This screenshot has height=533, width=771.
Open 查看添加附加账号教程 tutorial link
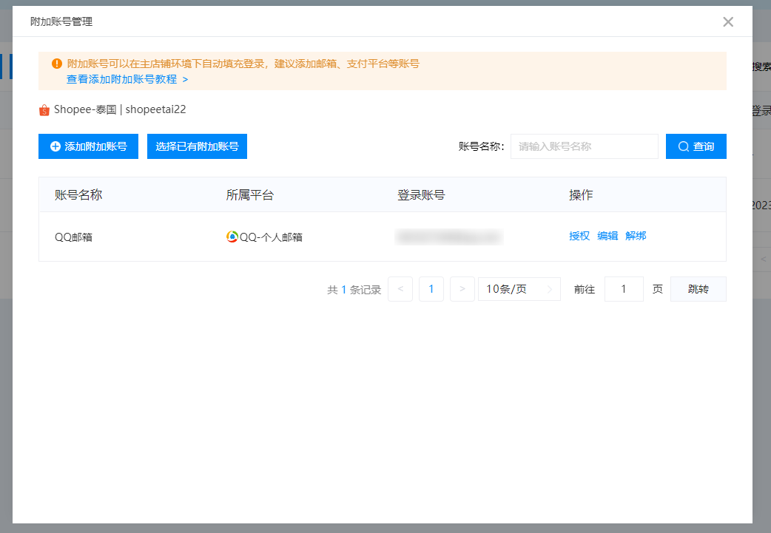click(127, 79)
